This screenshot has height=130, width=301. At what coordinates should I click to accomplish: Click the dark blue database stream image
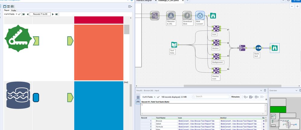(18, 95)
